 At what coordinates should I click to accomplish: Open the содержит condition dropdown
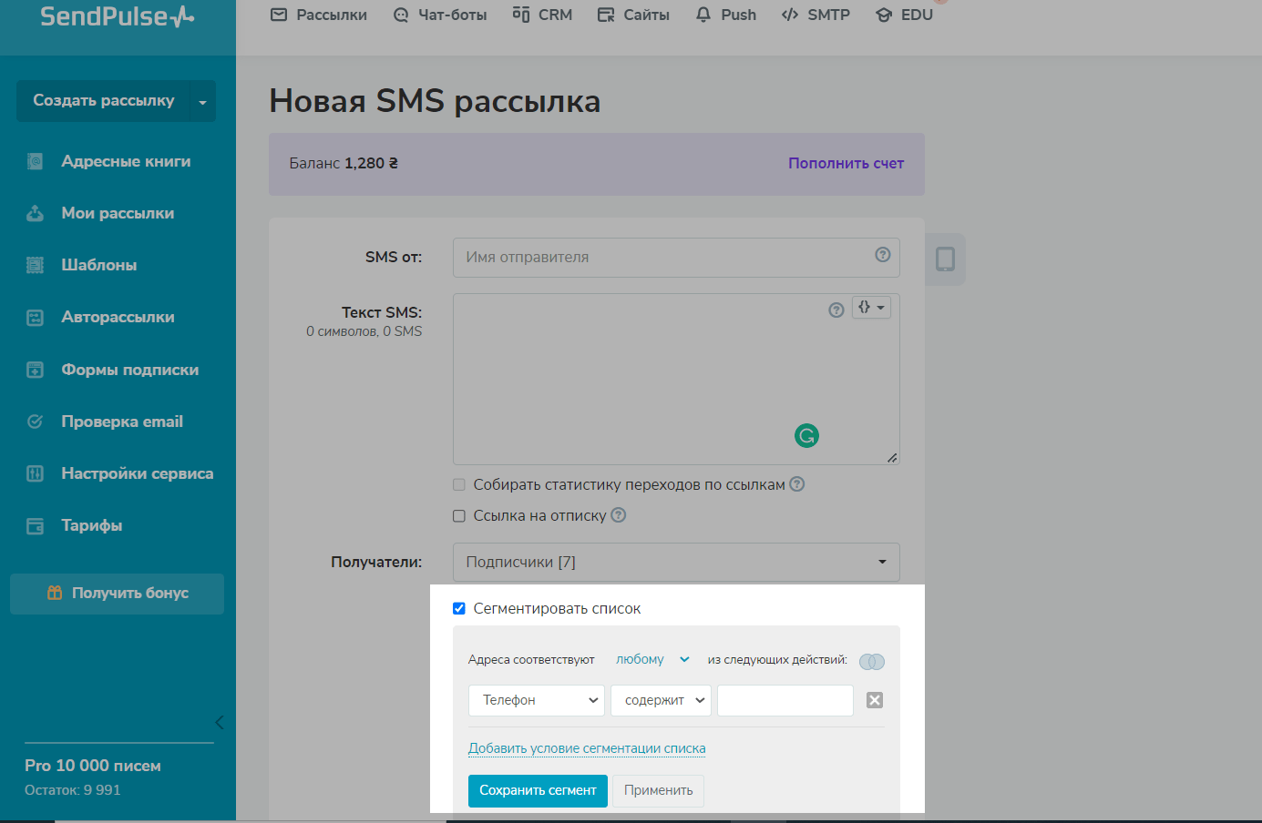(x=660, y=700)
